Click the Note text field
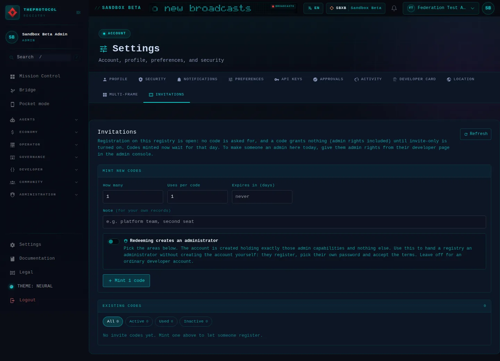Viewport: 500px width, 361px height. click(x=294, y=222)
